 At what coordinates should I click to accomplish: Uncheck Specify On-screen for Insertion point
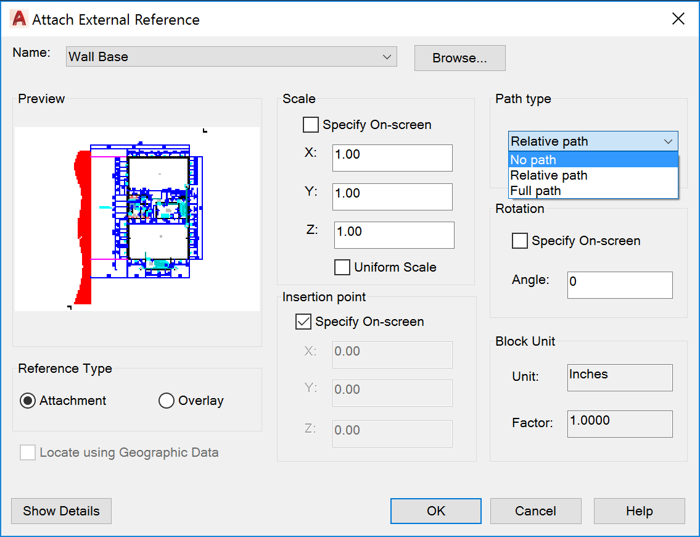click(303, 322)
